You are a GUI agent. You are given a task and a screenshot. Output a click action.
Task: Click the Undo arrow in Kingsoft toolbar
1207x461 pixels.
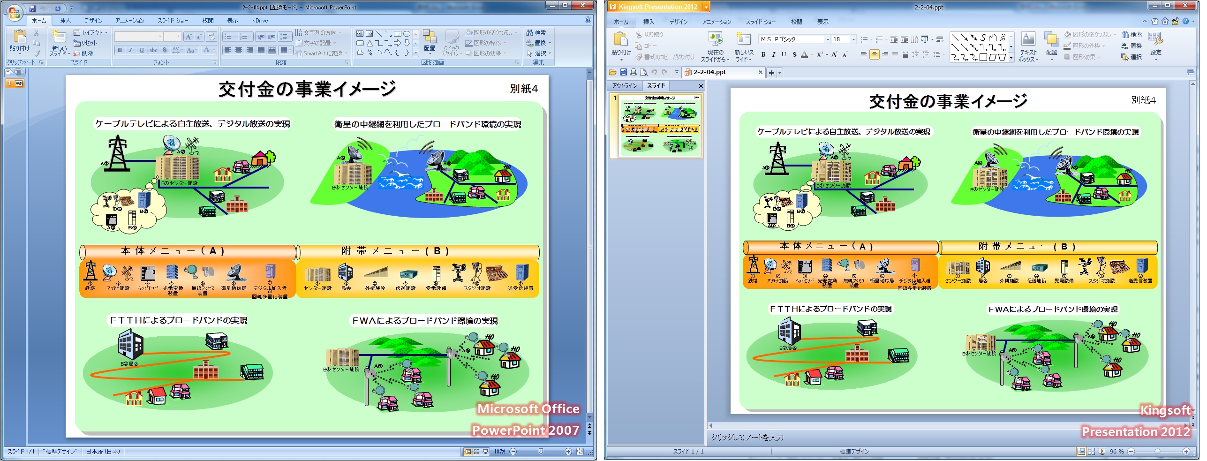(x=654, y=72)
